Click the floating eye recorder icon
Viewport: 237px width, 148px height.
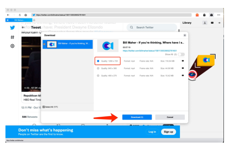pos(192,74)
